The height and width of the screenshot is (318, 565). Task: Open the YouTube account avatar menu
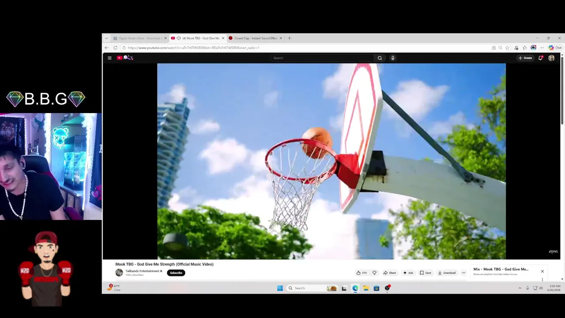pos(551,58)
